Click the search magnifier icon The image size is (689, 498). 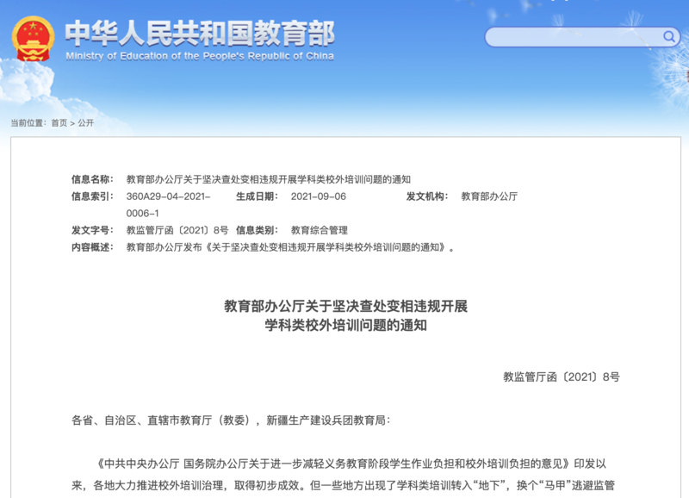coord(669,37)
